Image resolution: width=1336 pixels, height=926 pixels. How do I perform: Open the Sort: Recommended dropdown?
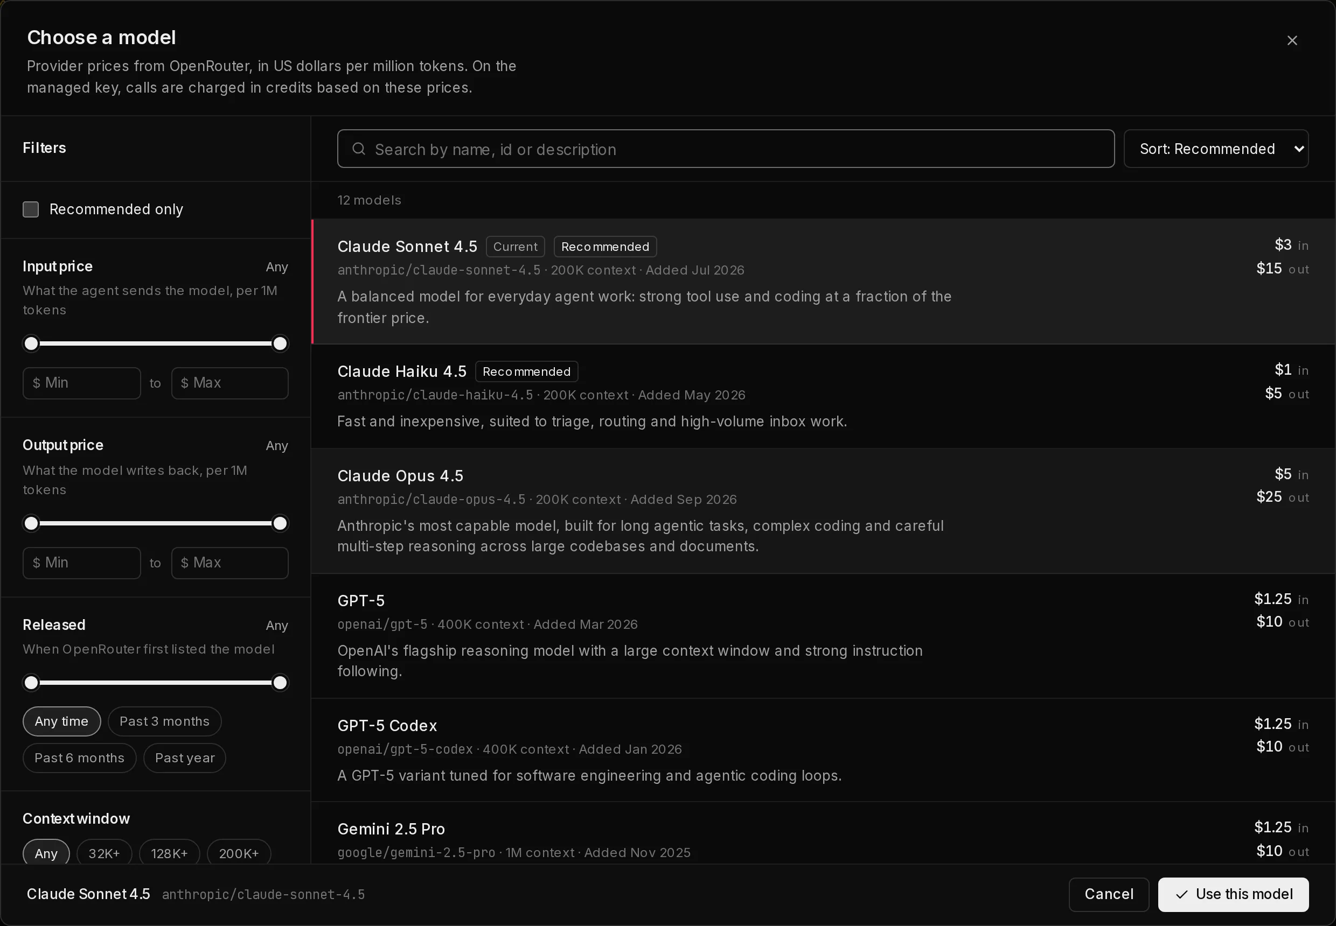coord(1216,149)
